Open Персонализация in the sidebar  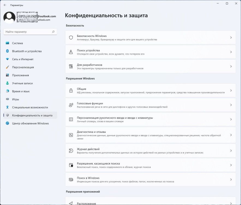(x=23, y=67)
